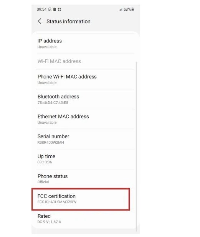Open the FCC certification entry

click(81, 199)
